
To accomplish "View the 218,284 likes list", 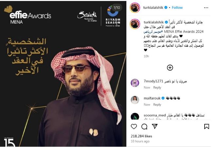I will pos(141,136).
